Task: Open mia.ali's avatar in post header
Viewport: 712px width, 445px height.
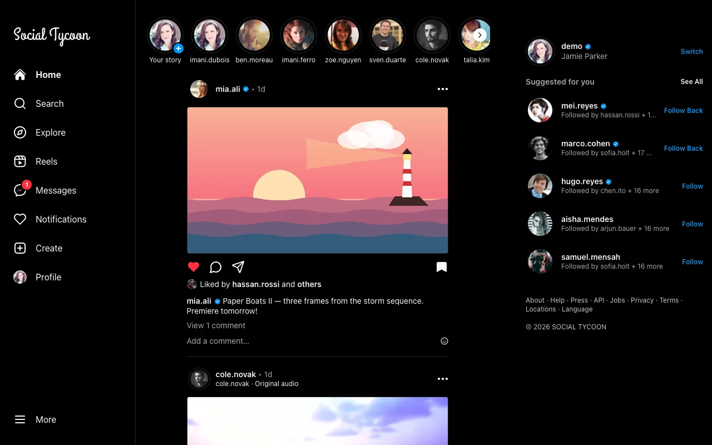Action: coord(199,89)
